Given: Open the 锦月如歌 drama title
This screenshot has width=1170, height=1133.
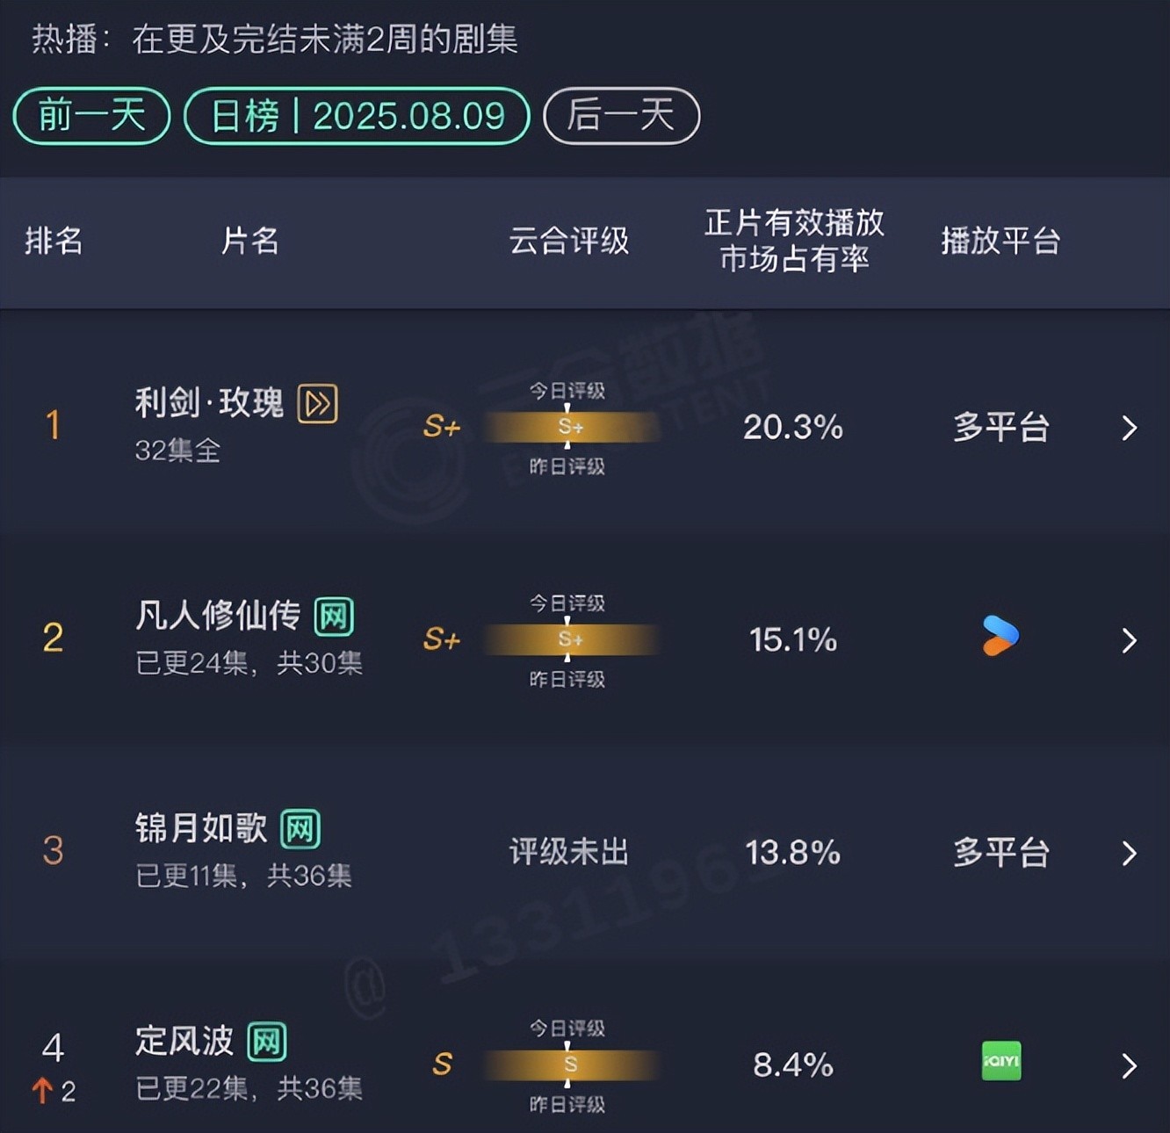Looking at the screenshot, I should [201, 828].
